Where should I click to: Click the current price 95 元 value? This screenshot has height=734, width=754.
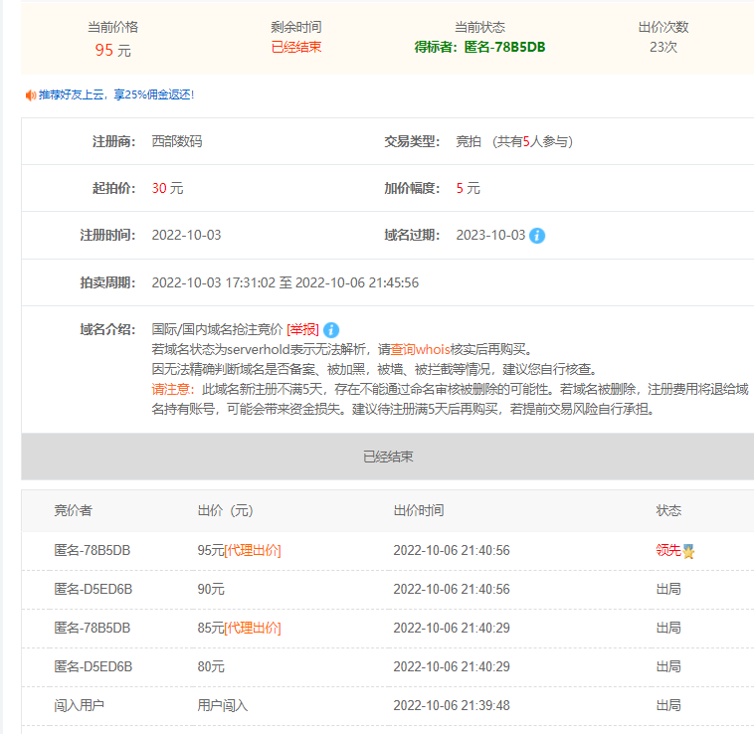[112, 50]
